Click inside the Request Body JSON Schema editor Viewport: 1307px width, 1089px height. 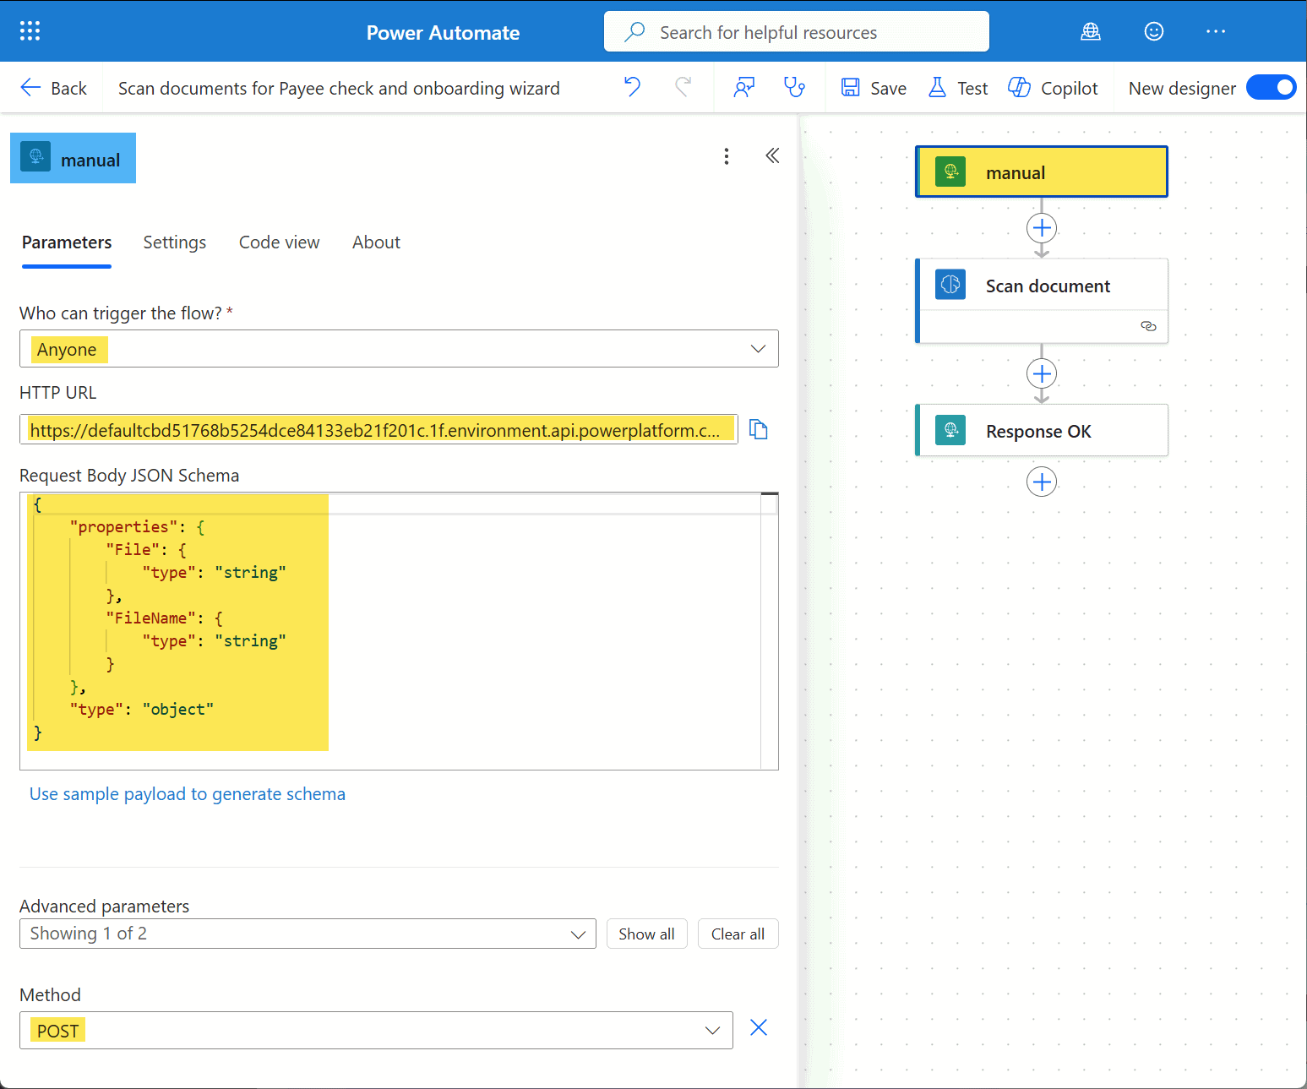click(x=399, y=630)
